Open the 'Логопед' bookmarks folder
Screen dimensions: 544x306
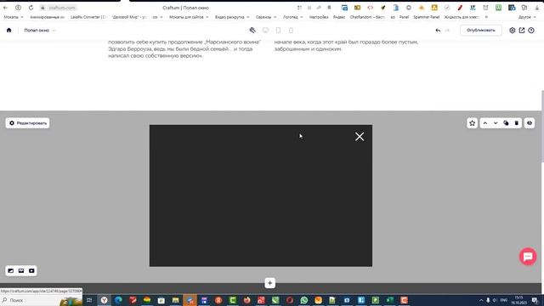(293, 17)
